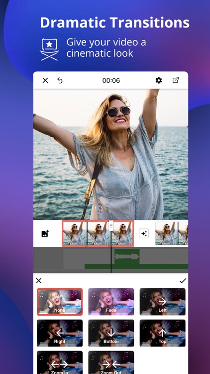Screen dimensions: 210x374
Task: Select the second clip after the sparkle button
Action: [172, 233]
